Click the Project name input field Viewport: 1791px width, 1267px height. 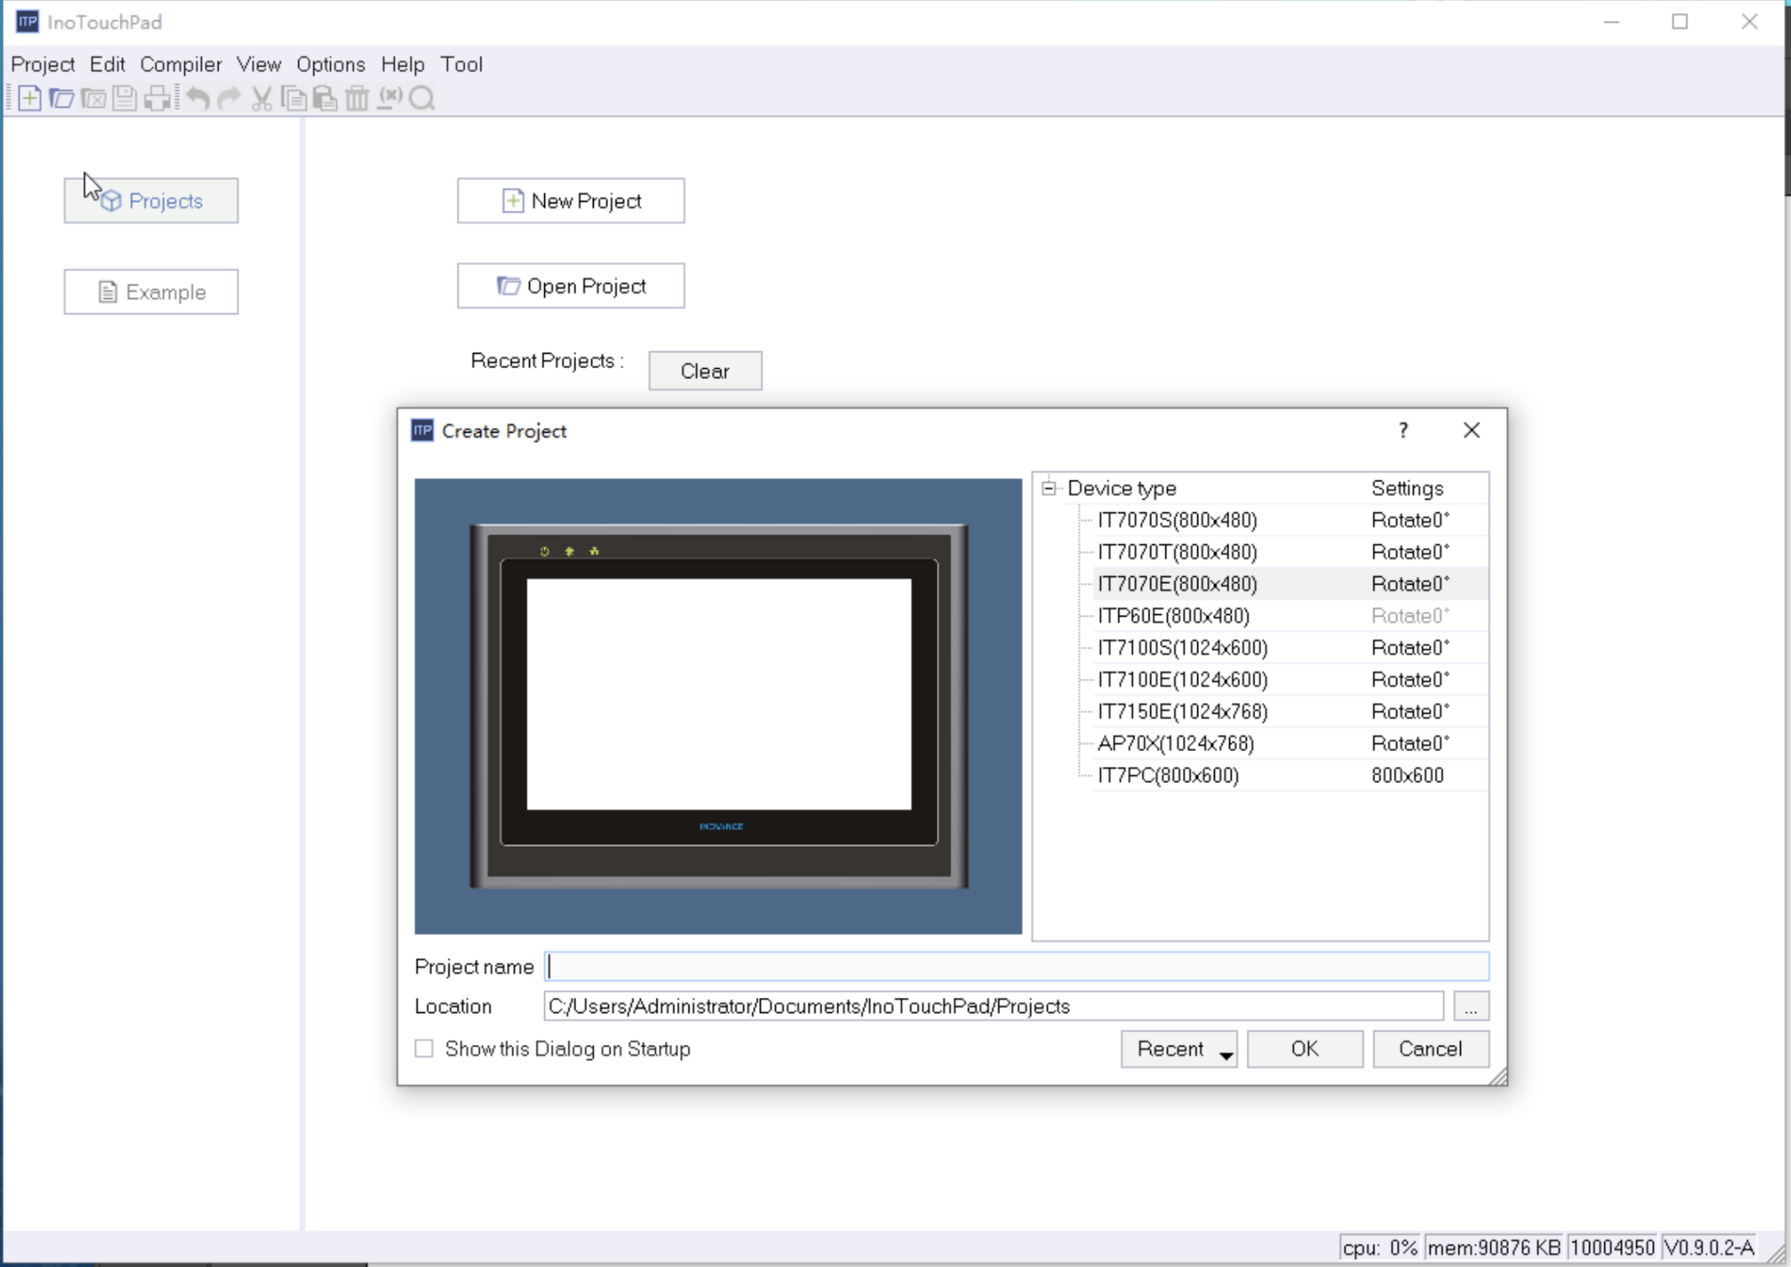tap(1017, 966)
